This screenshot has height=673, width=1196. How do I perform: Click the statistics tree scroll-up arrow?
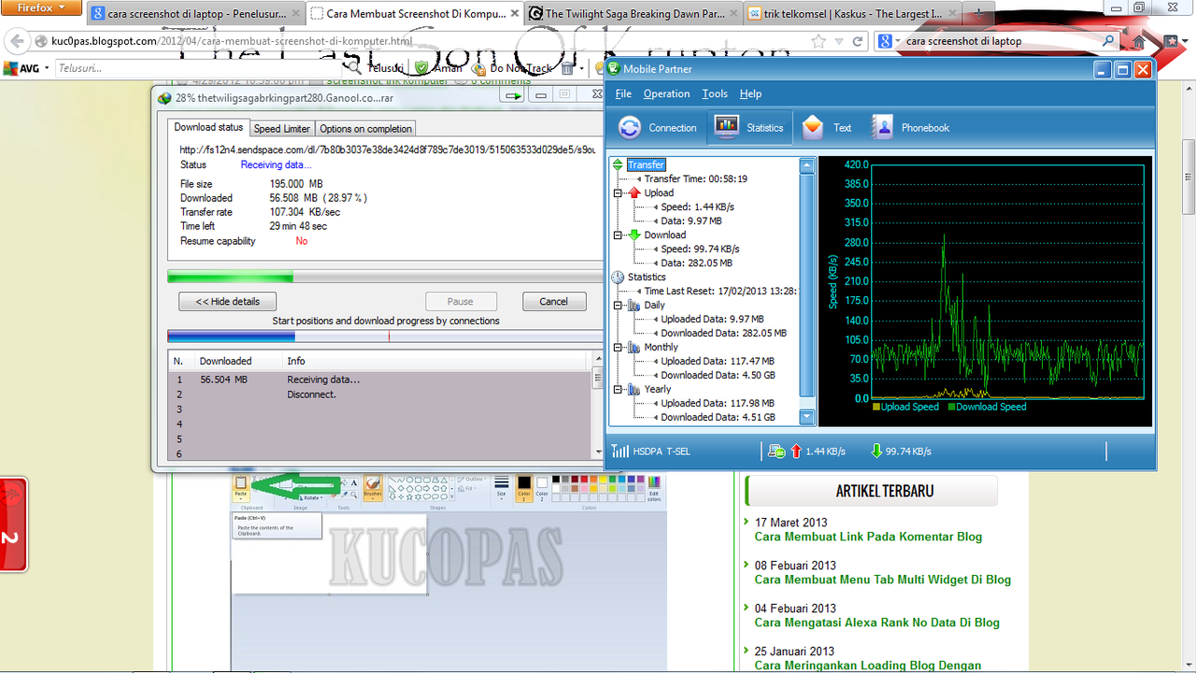(x=807, y=165)
